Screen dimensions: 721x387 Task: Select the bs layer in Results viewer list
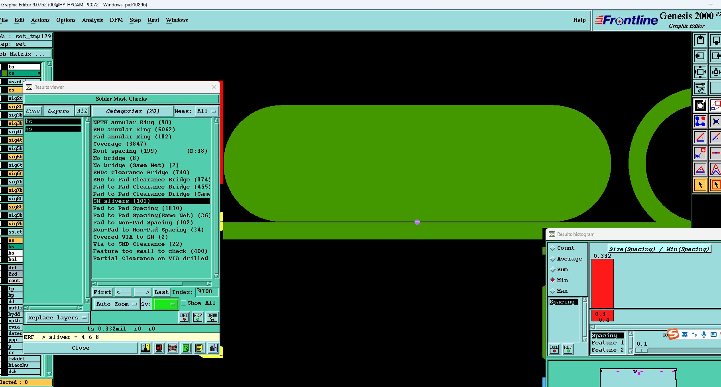(x=53, y=129)
